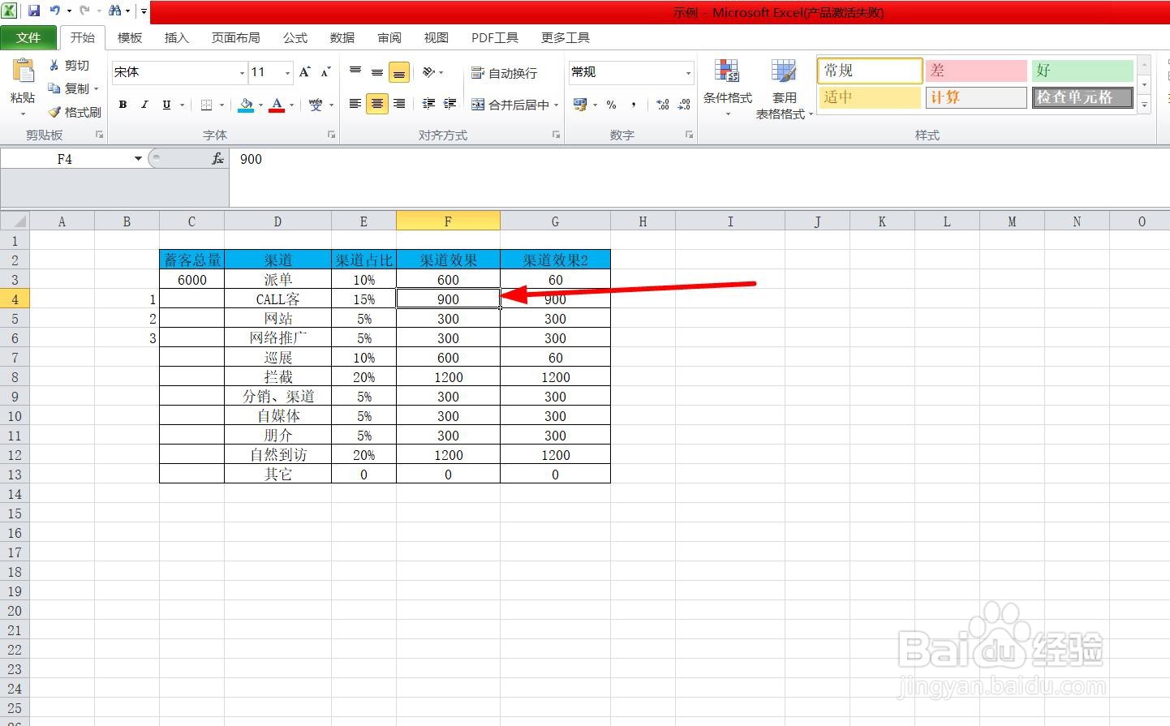Click the increase decimal places icon

point(662,105)
